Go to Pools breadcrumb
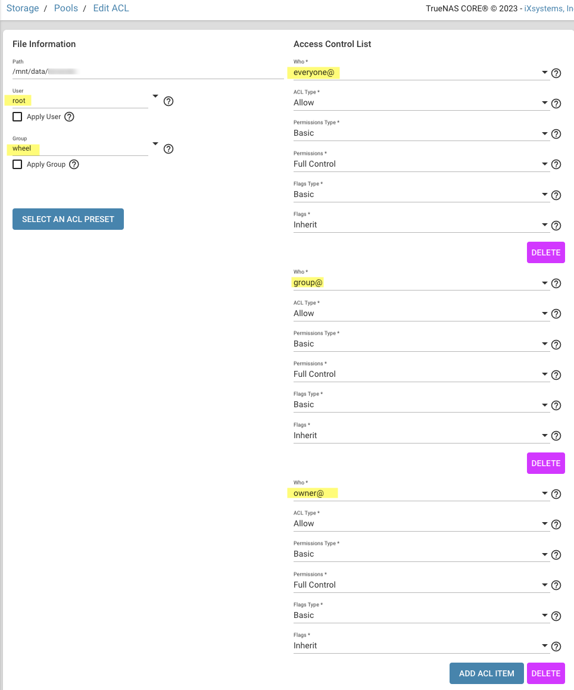Viewport: 574px width, 690px height. [65, 8]
